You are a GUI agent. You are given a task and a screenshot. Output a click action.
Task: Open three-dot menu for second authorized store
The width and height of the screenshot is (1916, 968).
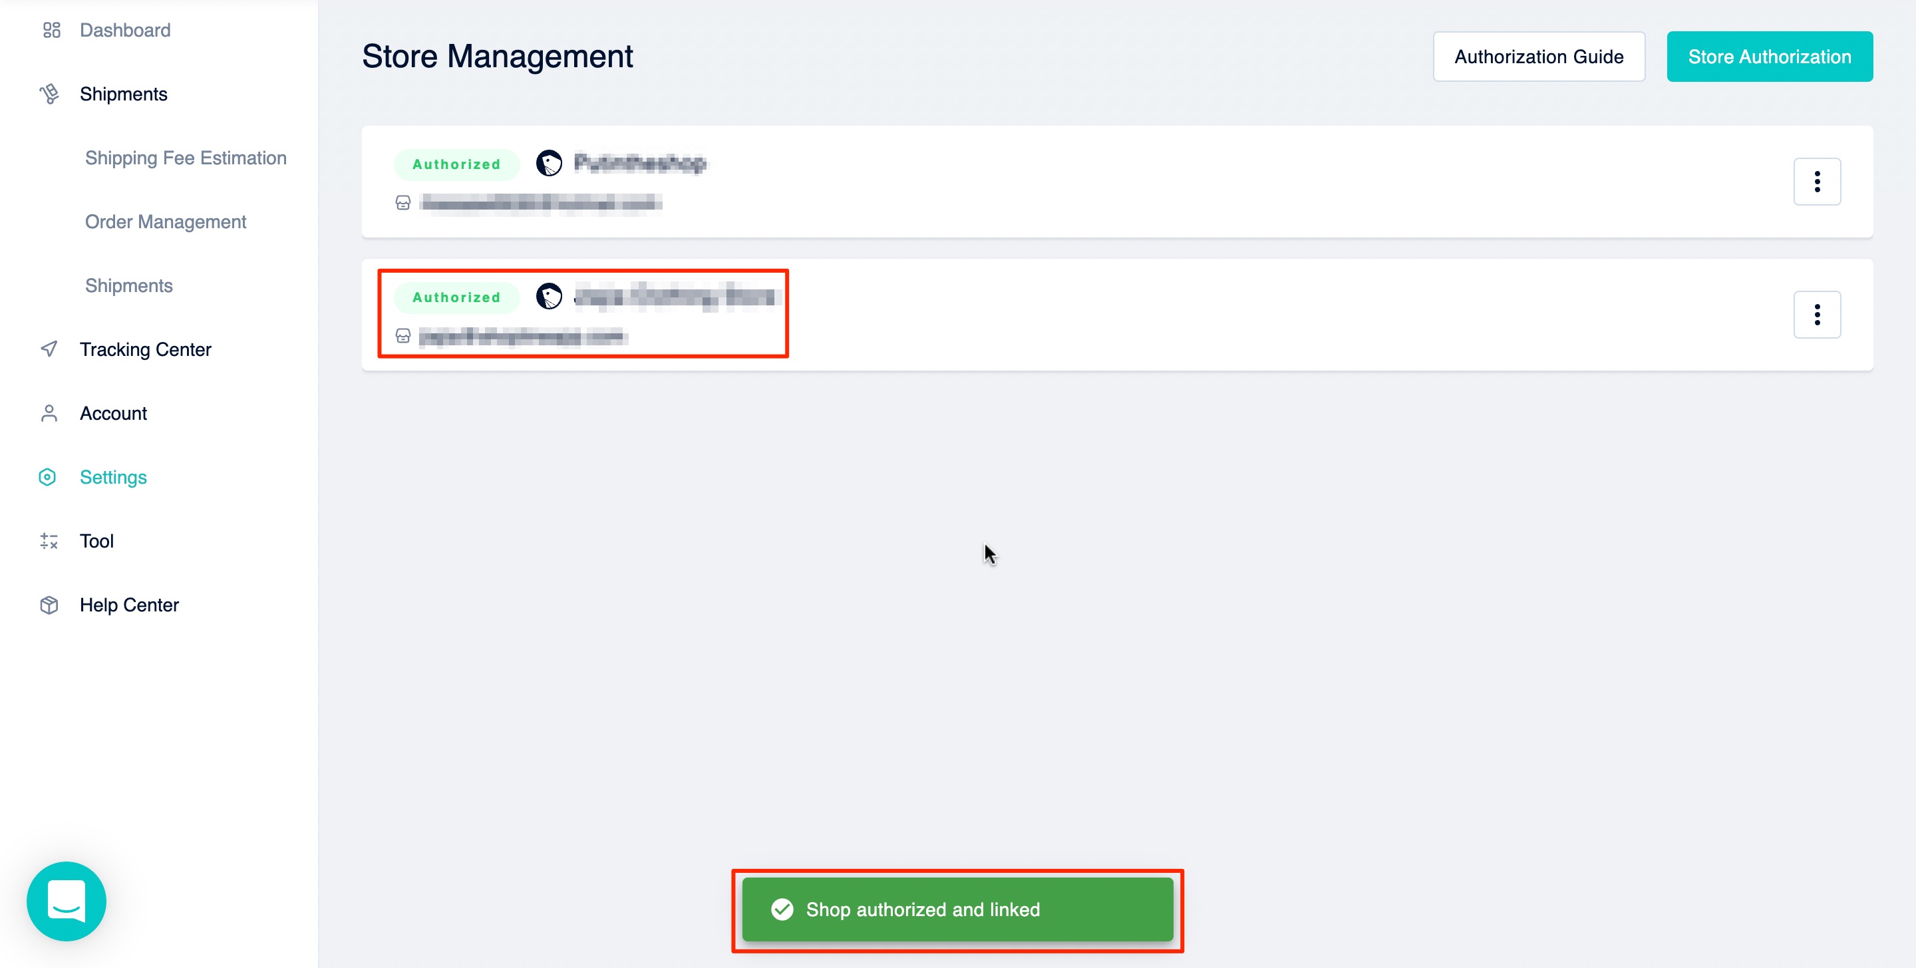(x=1816, y=315)
